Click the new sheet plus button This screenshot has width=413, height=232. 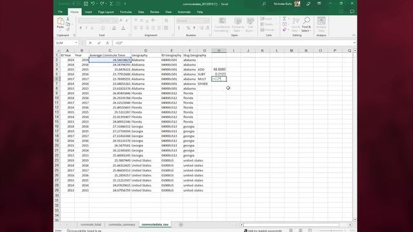click(181, 224)
